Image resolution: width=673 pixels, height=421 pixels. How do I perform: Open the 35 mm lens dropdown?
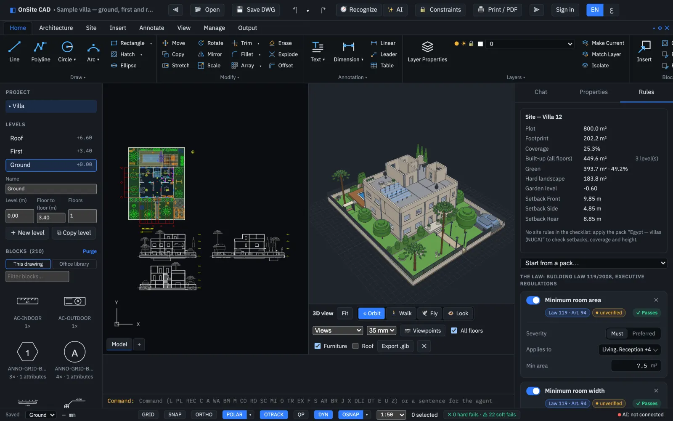pos(382,330)
